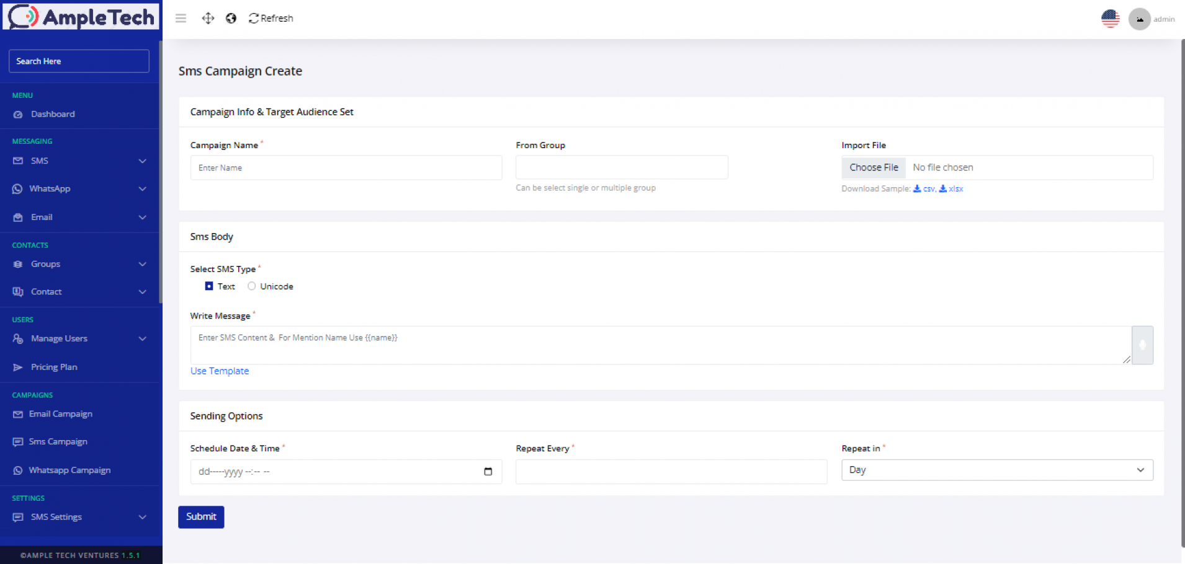Image resolution: width=1185 pixels, height=564 pixels.
Task: Click the Use Template link
Action: coord(220,371)
